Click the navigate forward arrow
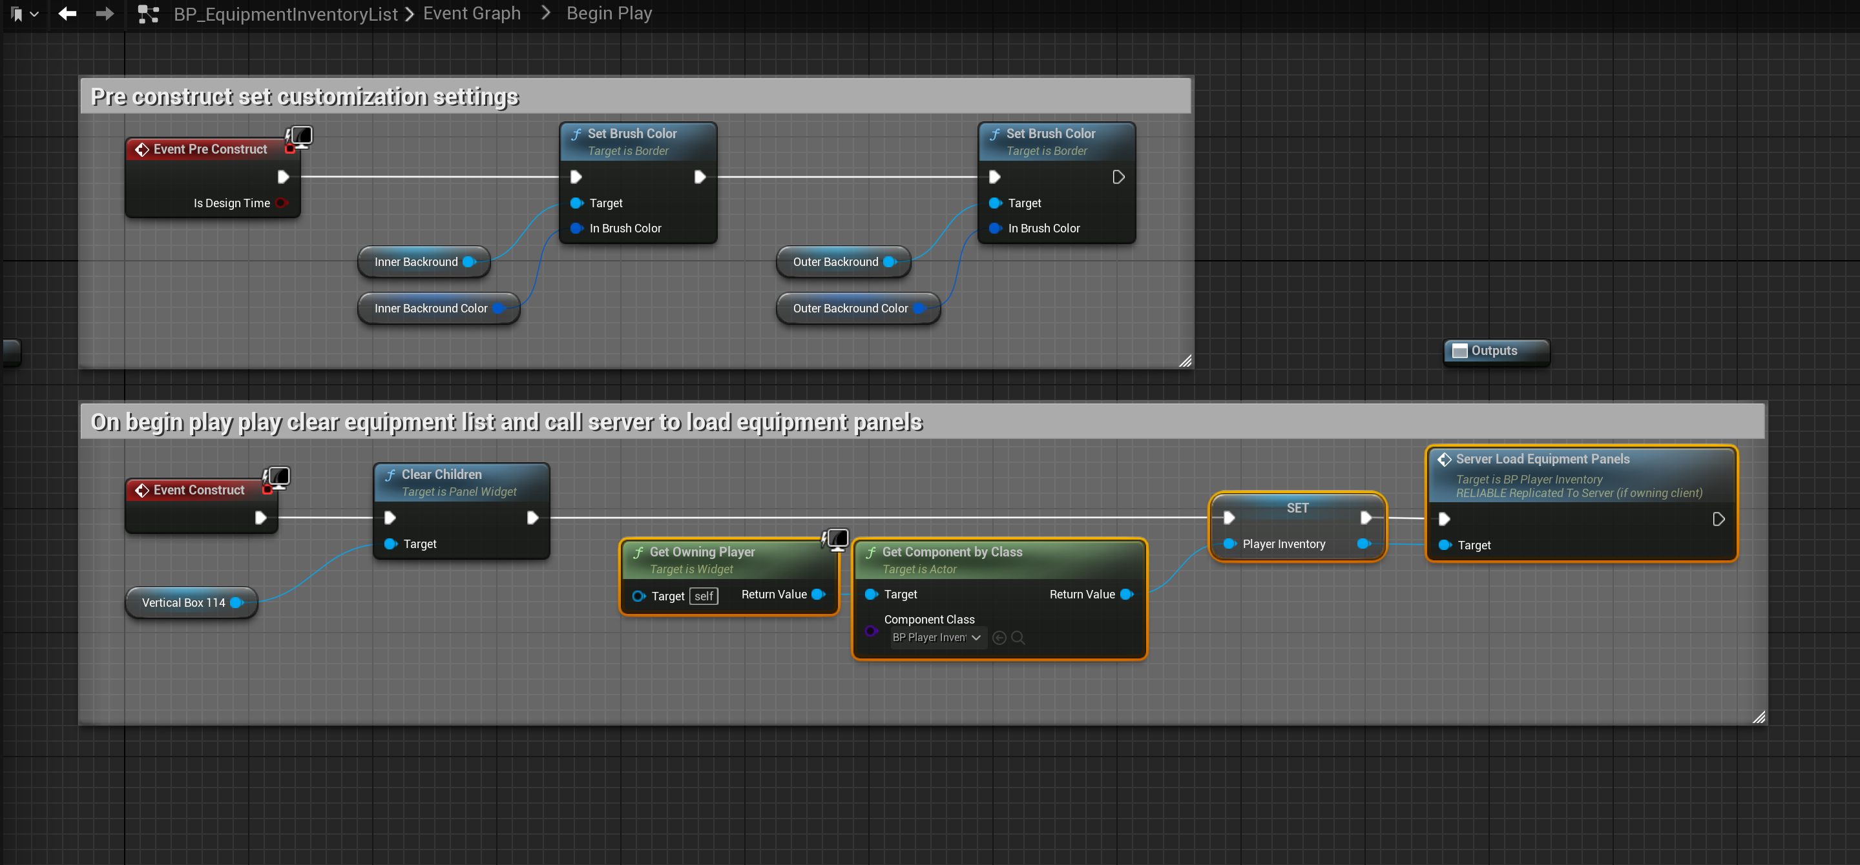Image resolution: width=1860 pixels, height=865 pixels. [x=105, y=14]
